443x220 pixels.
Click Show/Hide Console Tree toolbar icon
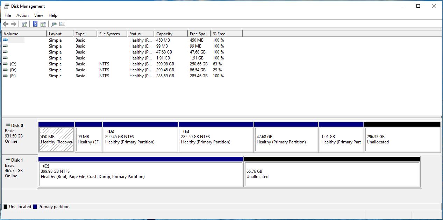(24, 24)
